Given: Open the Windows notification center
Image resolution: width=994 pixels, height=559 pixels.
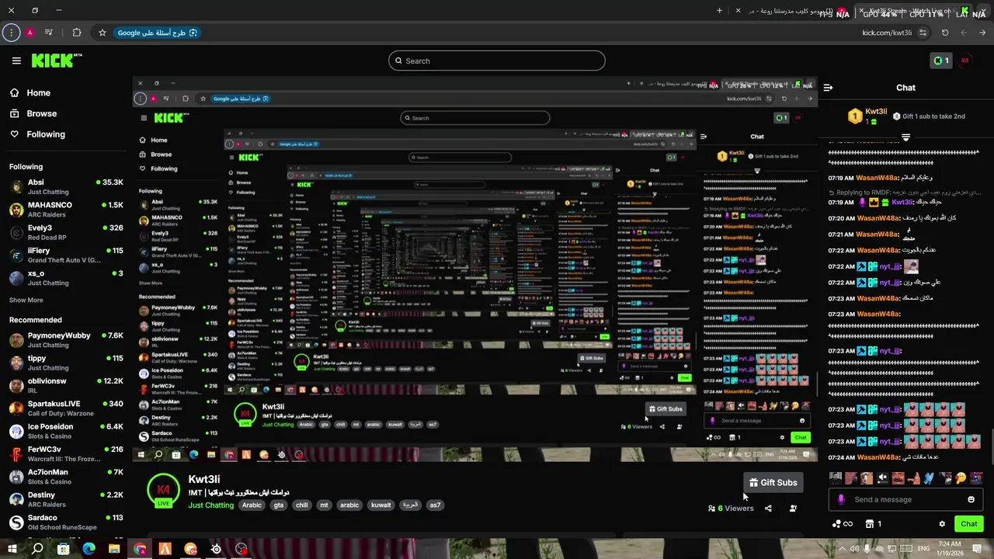Looking at the screenshot, I should (978, 549).
